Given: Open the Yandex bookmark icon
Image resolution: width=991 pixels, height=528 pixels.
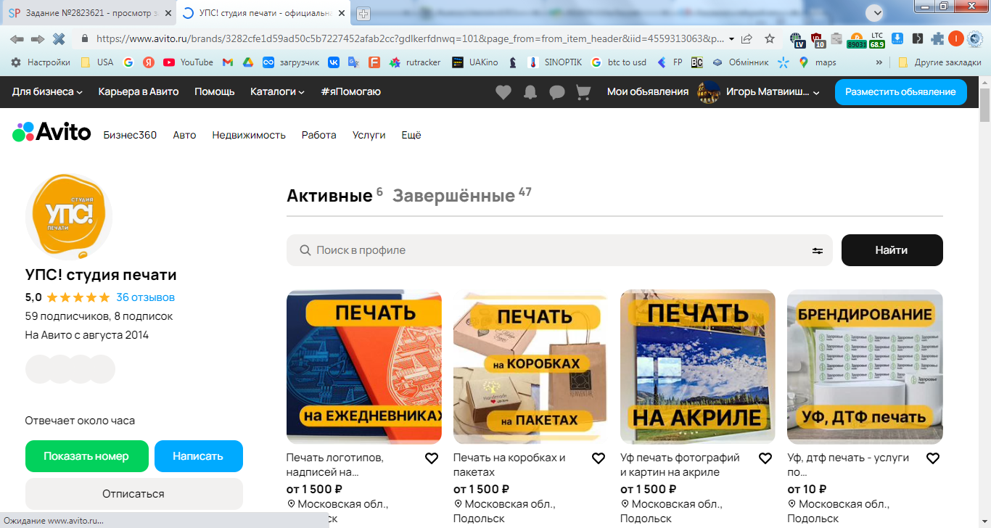Looking at the screenshot, I should [149, 62].
